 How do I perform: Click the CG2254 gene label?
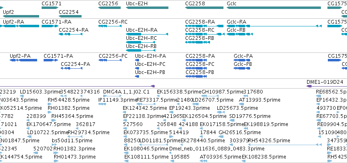(x=69, y=12)
